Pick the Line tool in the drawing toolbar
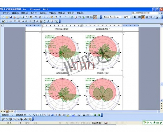This screenshot has height=132, width=163. click(x=30, y=115)
